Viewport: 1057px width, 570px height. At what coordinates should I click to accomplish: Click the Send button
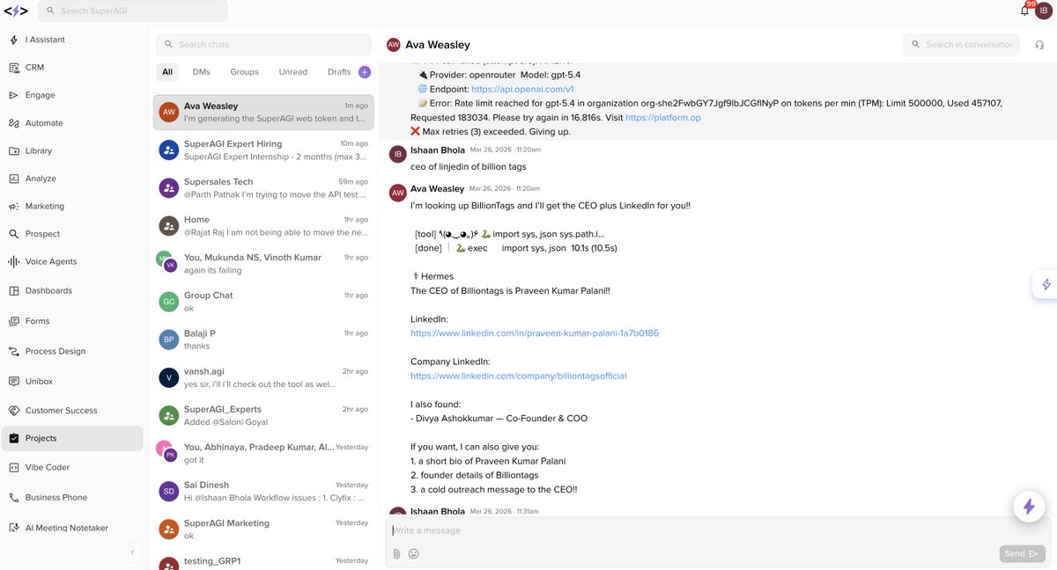click(1022, 553)
